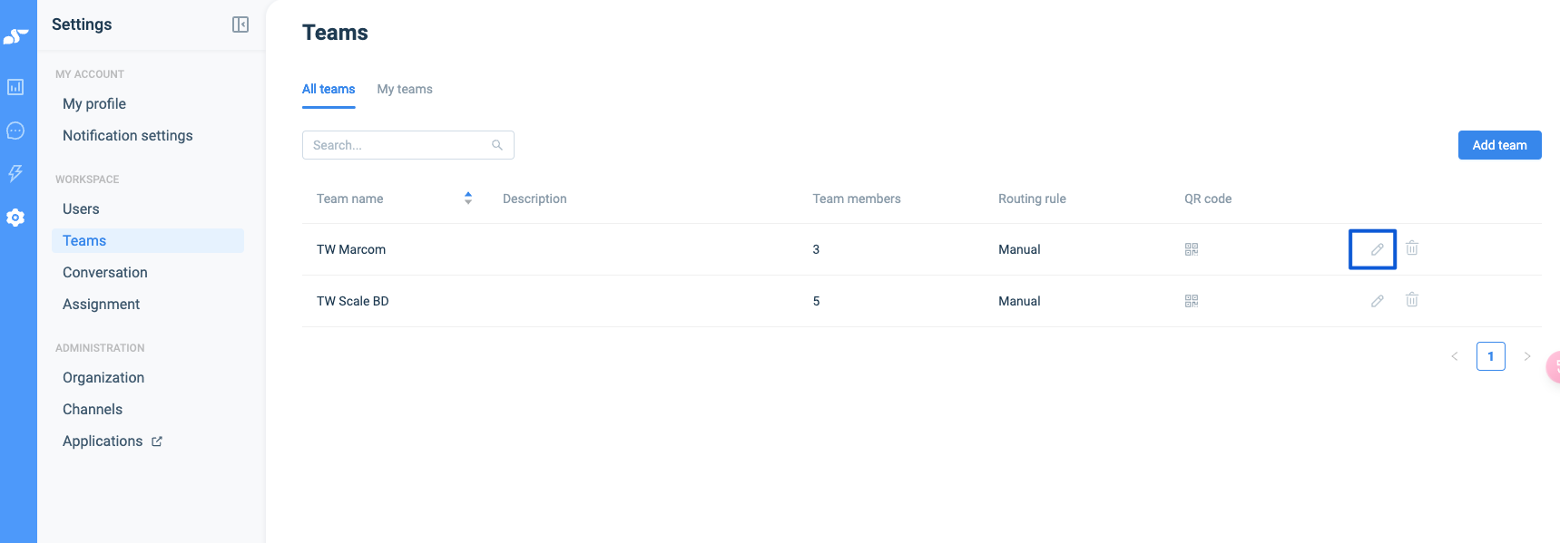Show QR code for TW Scale BD
Screen dimensions: 1560x543
click(1192, 301)
